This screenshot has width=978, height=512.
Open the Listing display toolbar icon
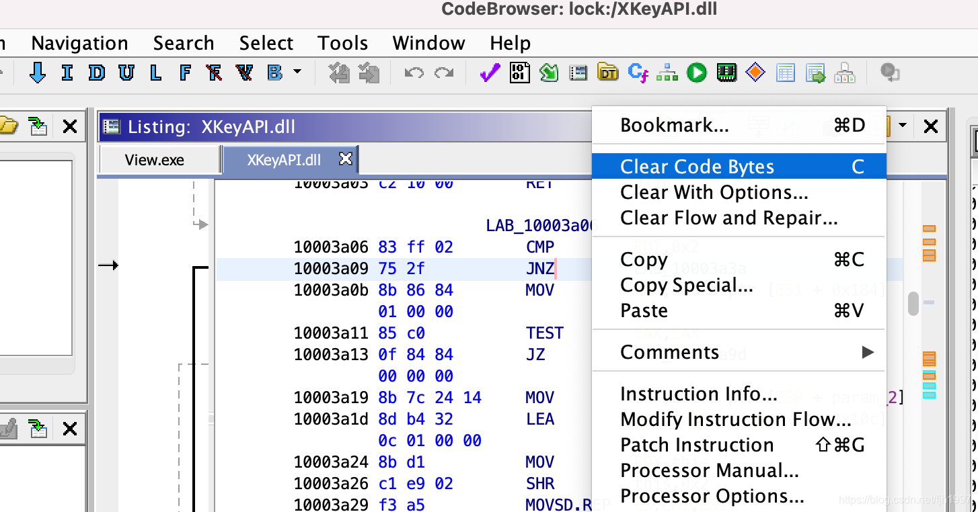tap(578, 73)
